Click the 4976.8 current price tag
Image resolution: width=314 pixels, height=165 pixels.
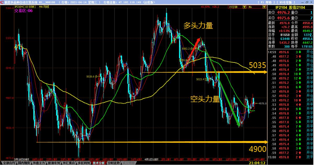point(262,103)
